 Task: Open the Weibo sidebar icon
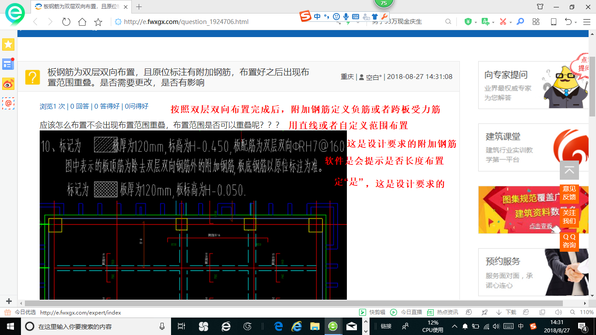(8, 84)
